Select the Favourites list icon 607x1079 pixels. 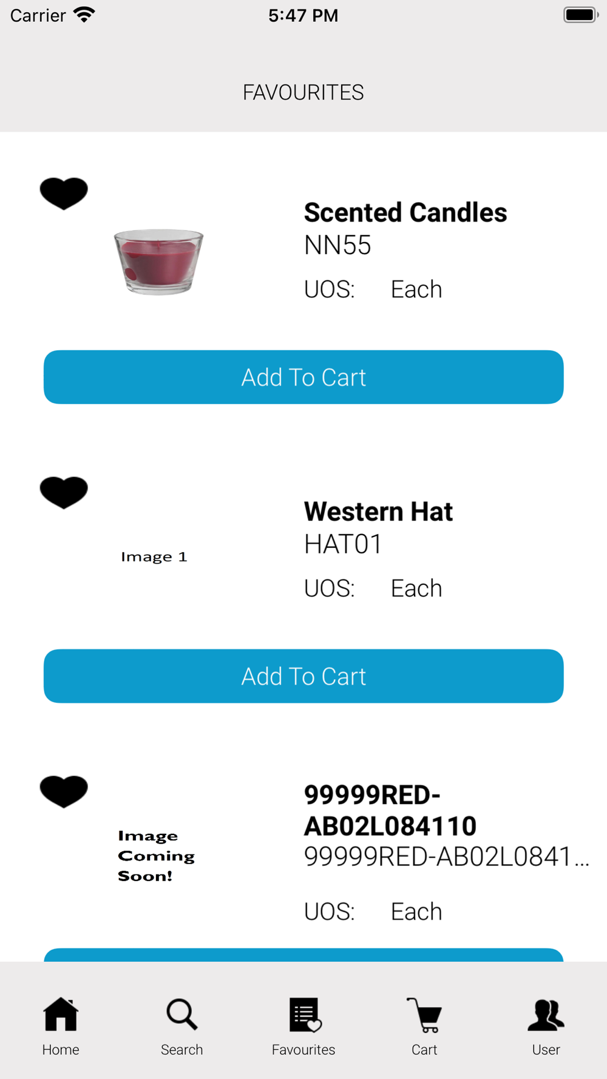(305, 1015)
